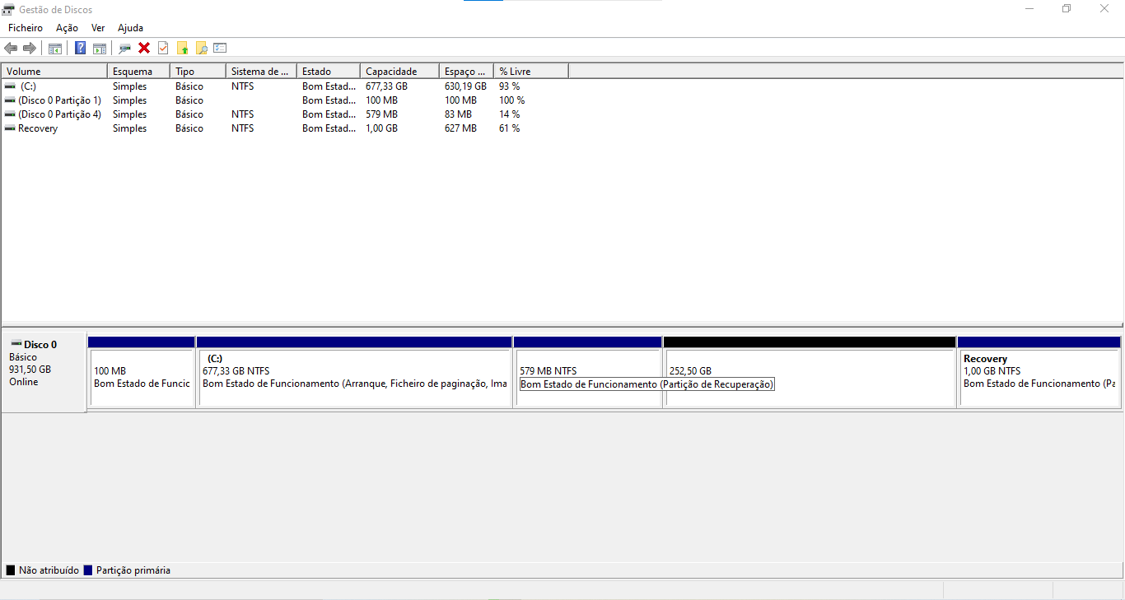Image resolution: width=1125 pixels, height=600 pixels.
Task: Click the checklist icon at toolbar end
Action: pos(220,48)
